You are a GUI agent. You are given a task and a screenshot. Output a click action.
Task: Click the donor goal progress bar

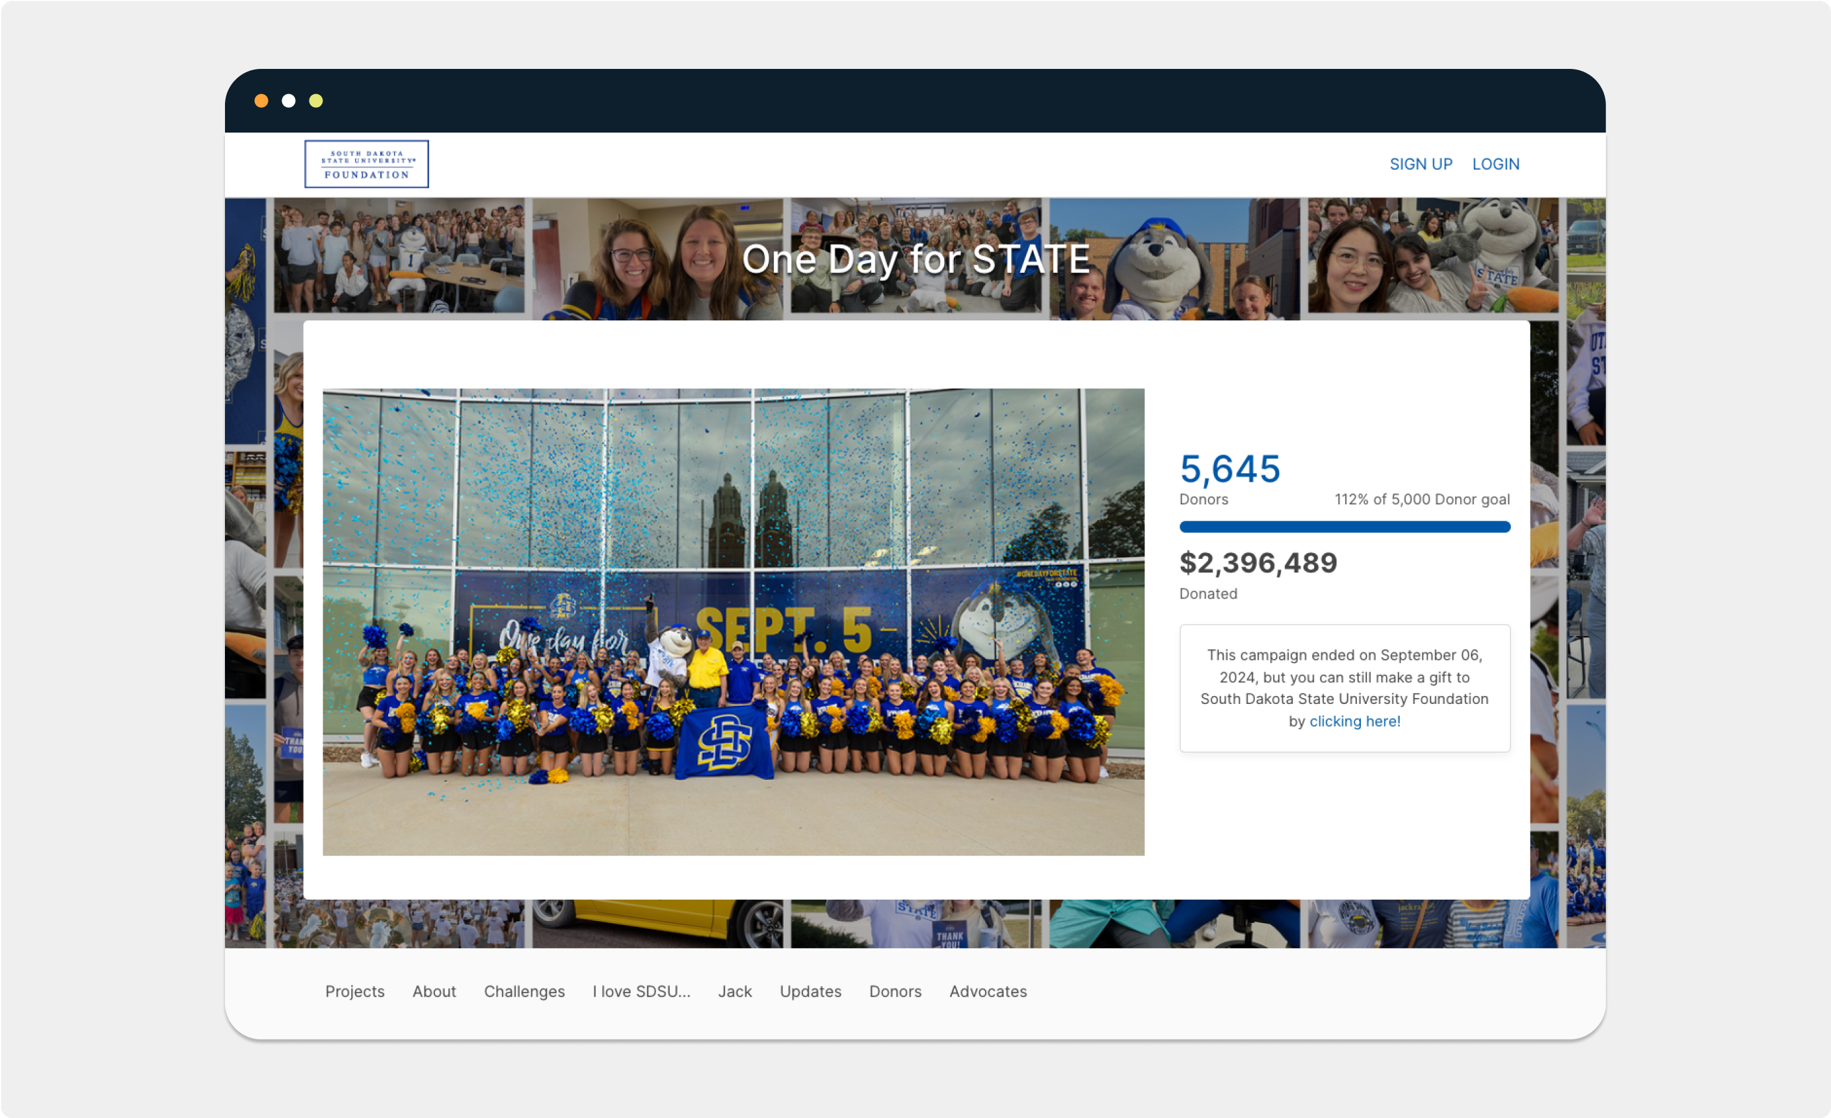(x=1344, y=526)
